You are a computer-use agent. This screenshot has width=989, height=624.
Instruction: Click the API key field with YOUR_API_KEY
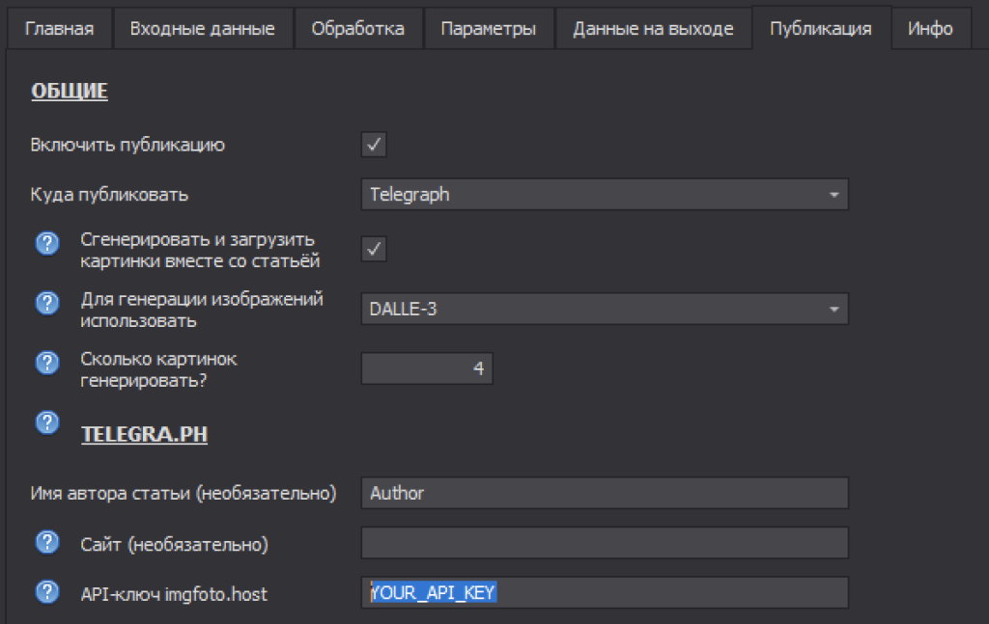[605, 593]
